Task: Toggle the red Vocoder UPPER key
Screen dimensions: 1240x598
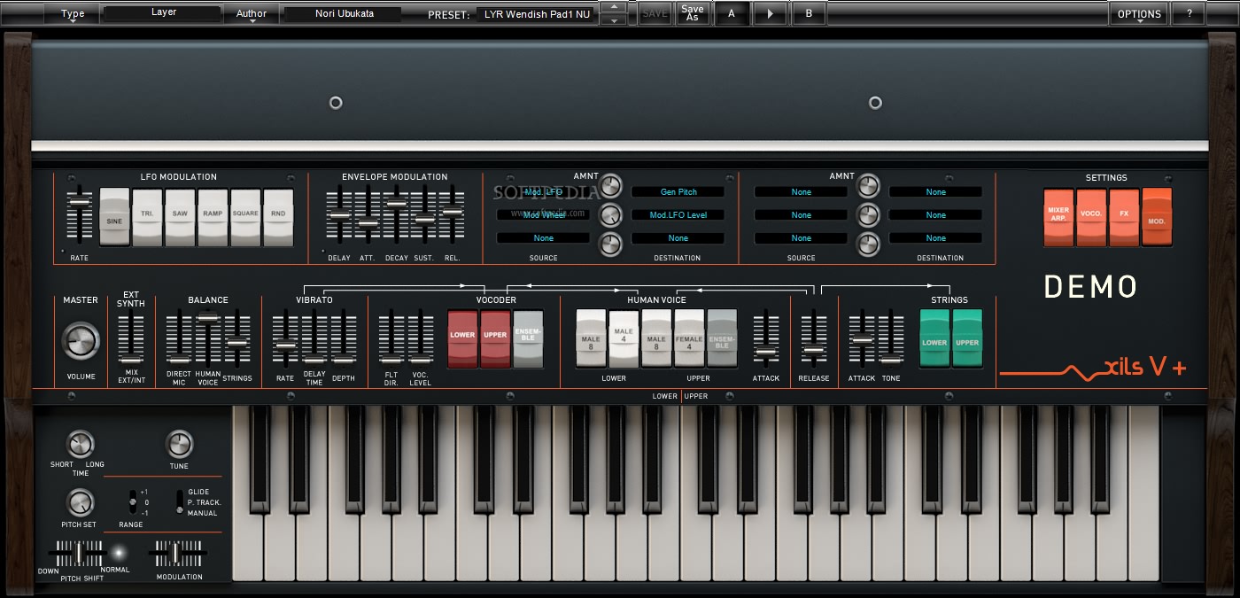Action: 495,338
